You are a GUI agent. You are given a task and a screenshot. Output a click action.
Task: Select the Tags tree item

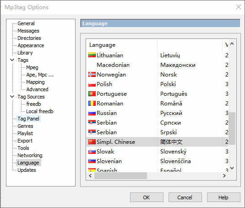[23, 60]
